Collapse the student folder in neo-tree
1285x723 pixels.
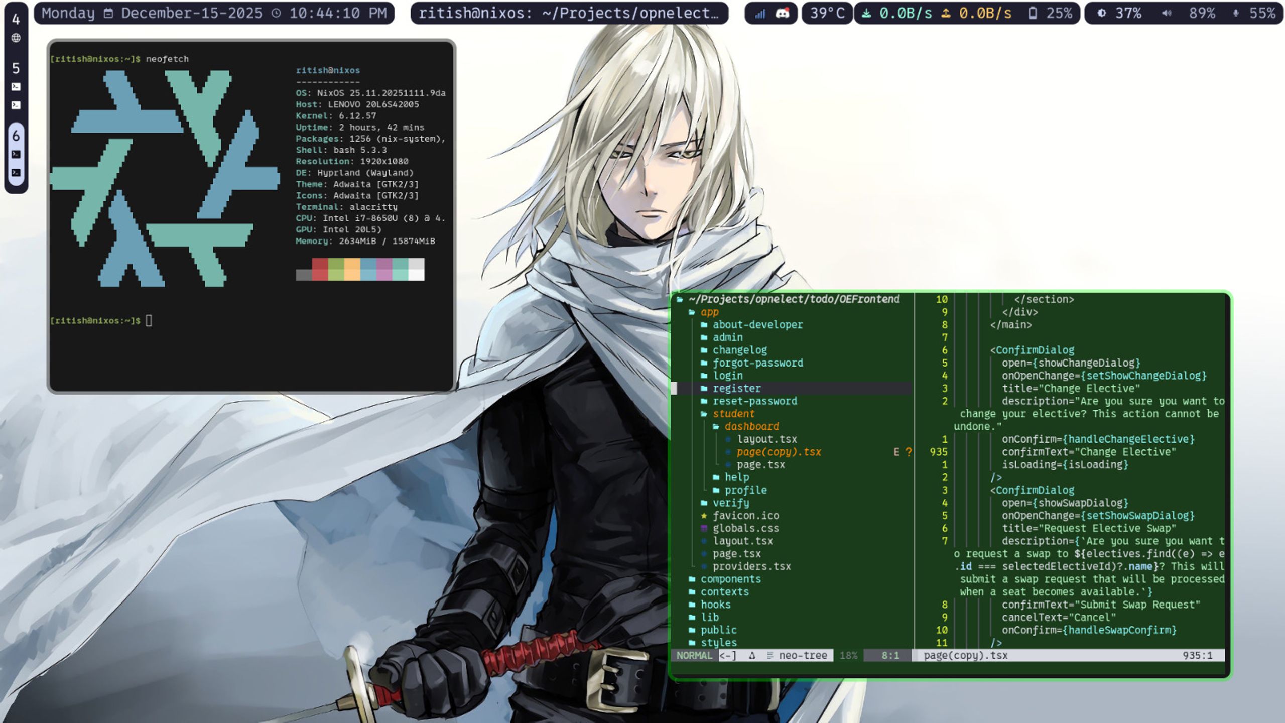pyautogui.click(x=733, y=414)
